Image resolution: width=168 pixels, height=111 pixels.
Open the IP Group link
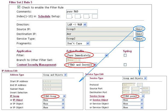click(15, 96)
